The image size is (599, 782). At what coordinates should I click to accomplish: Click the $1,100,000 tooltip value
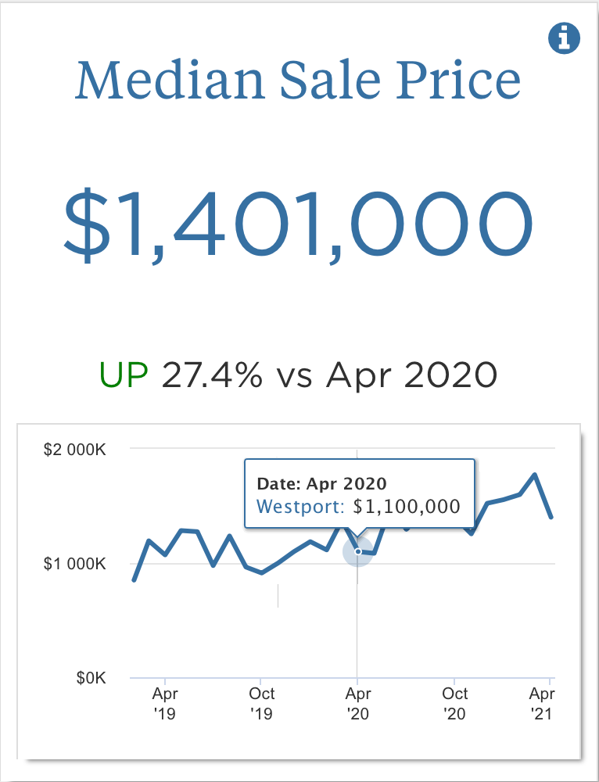(407, 507)
